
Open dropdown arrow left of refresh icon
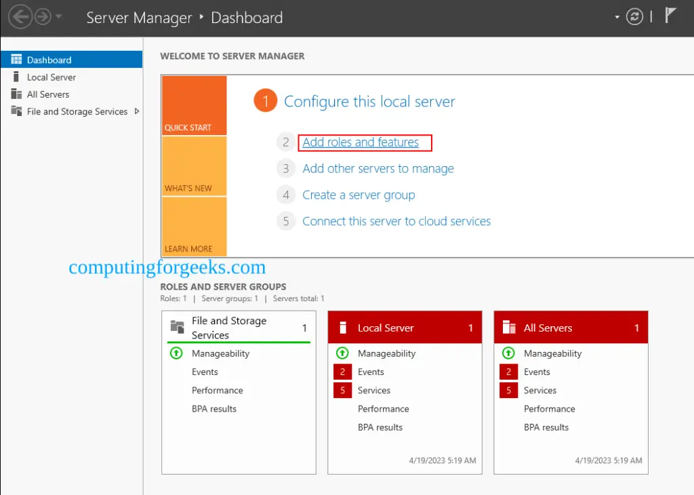click(617, 17)
